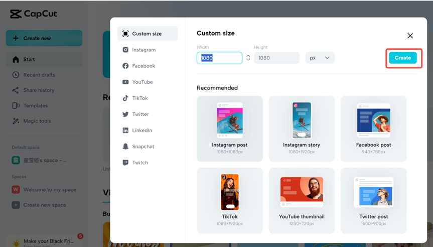This screenshot has height=247, width=433.
Task: Click the Instagram logo icon
Action: point(125,50)
